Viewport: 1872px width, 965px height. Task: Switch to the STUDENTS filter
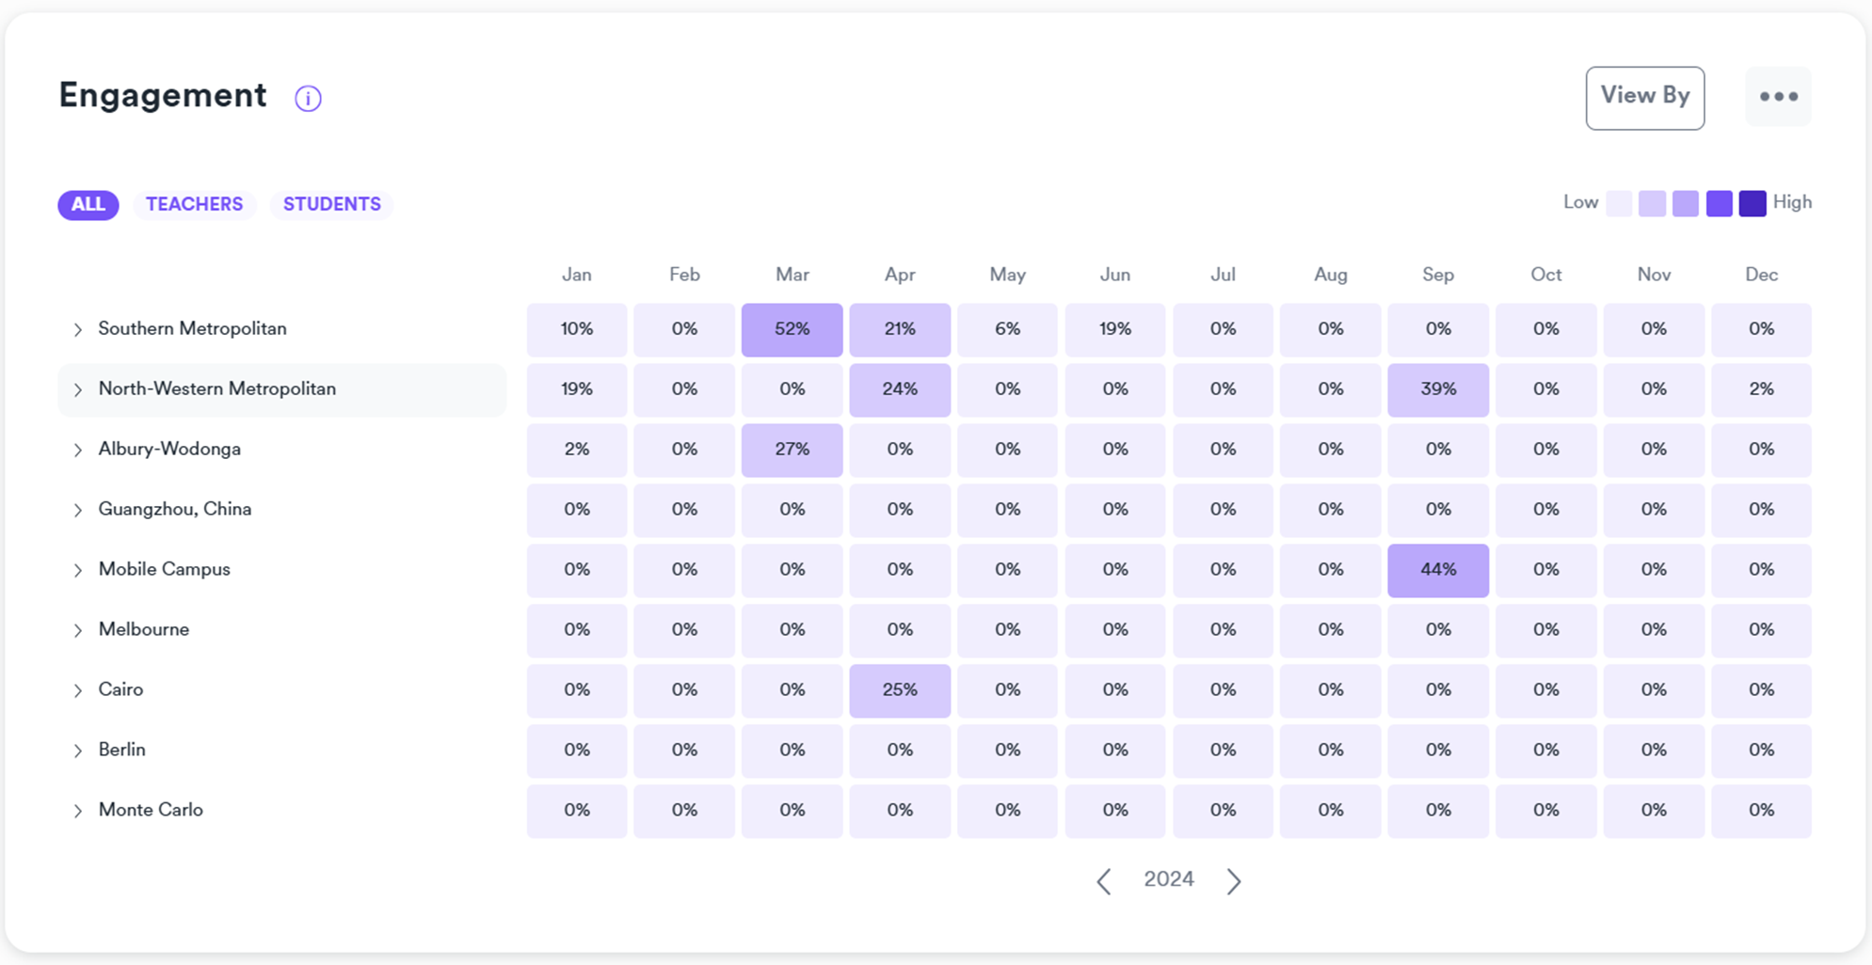(x=331, y=204)
